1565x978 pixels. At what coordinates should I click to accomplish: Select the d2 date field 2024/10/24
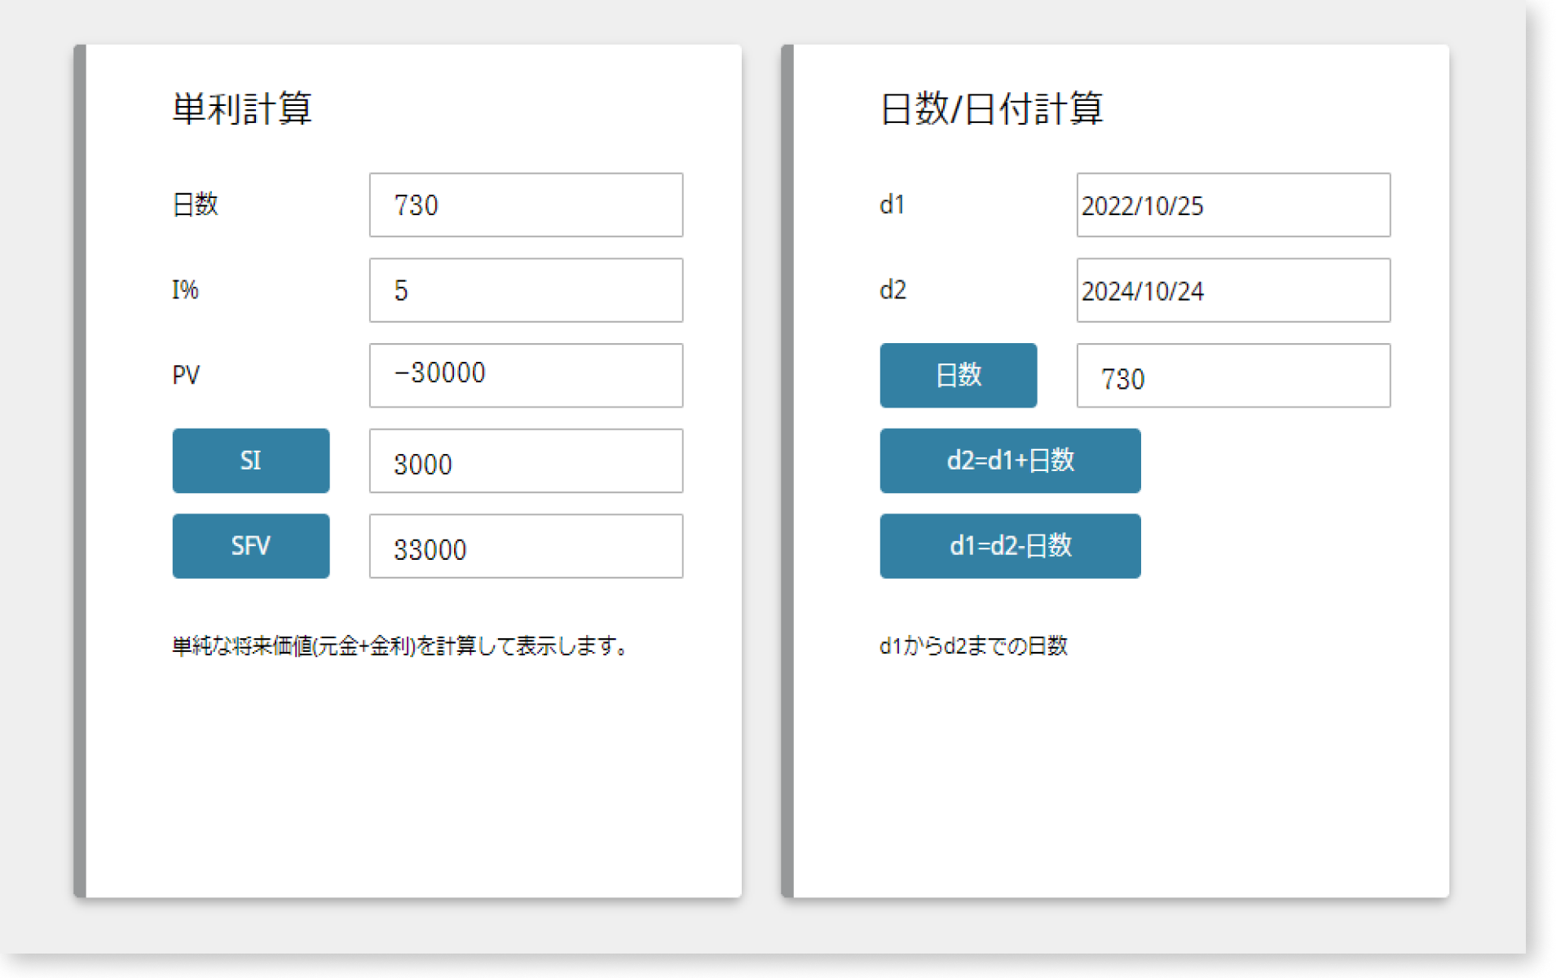[1232, 290]
